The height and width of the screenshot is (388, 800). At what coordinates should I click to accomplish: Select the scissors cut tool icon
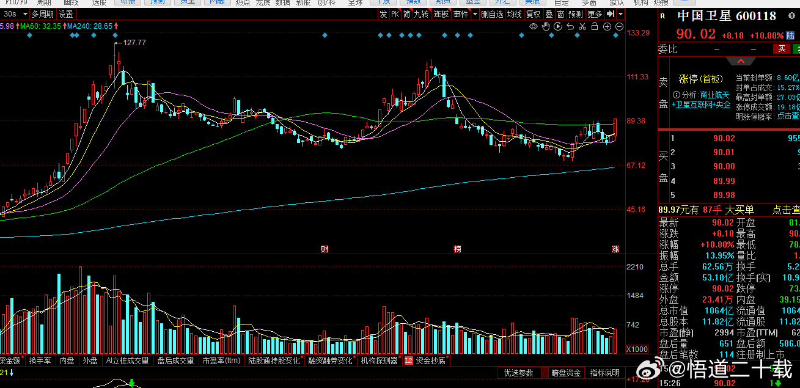(x=582, y=26)
